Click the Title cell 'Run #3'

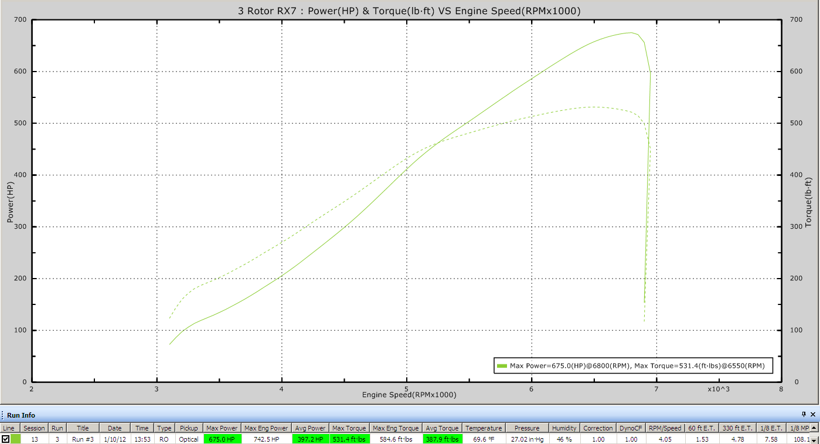click(83, 439)
